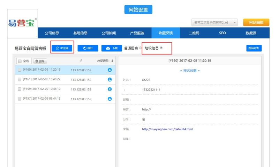Click the user icon for message #157

tap(110, 99)
